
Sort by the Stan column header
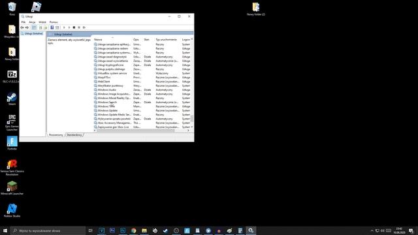[x=149, y=39]
